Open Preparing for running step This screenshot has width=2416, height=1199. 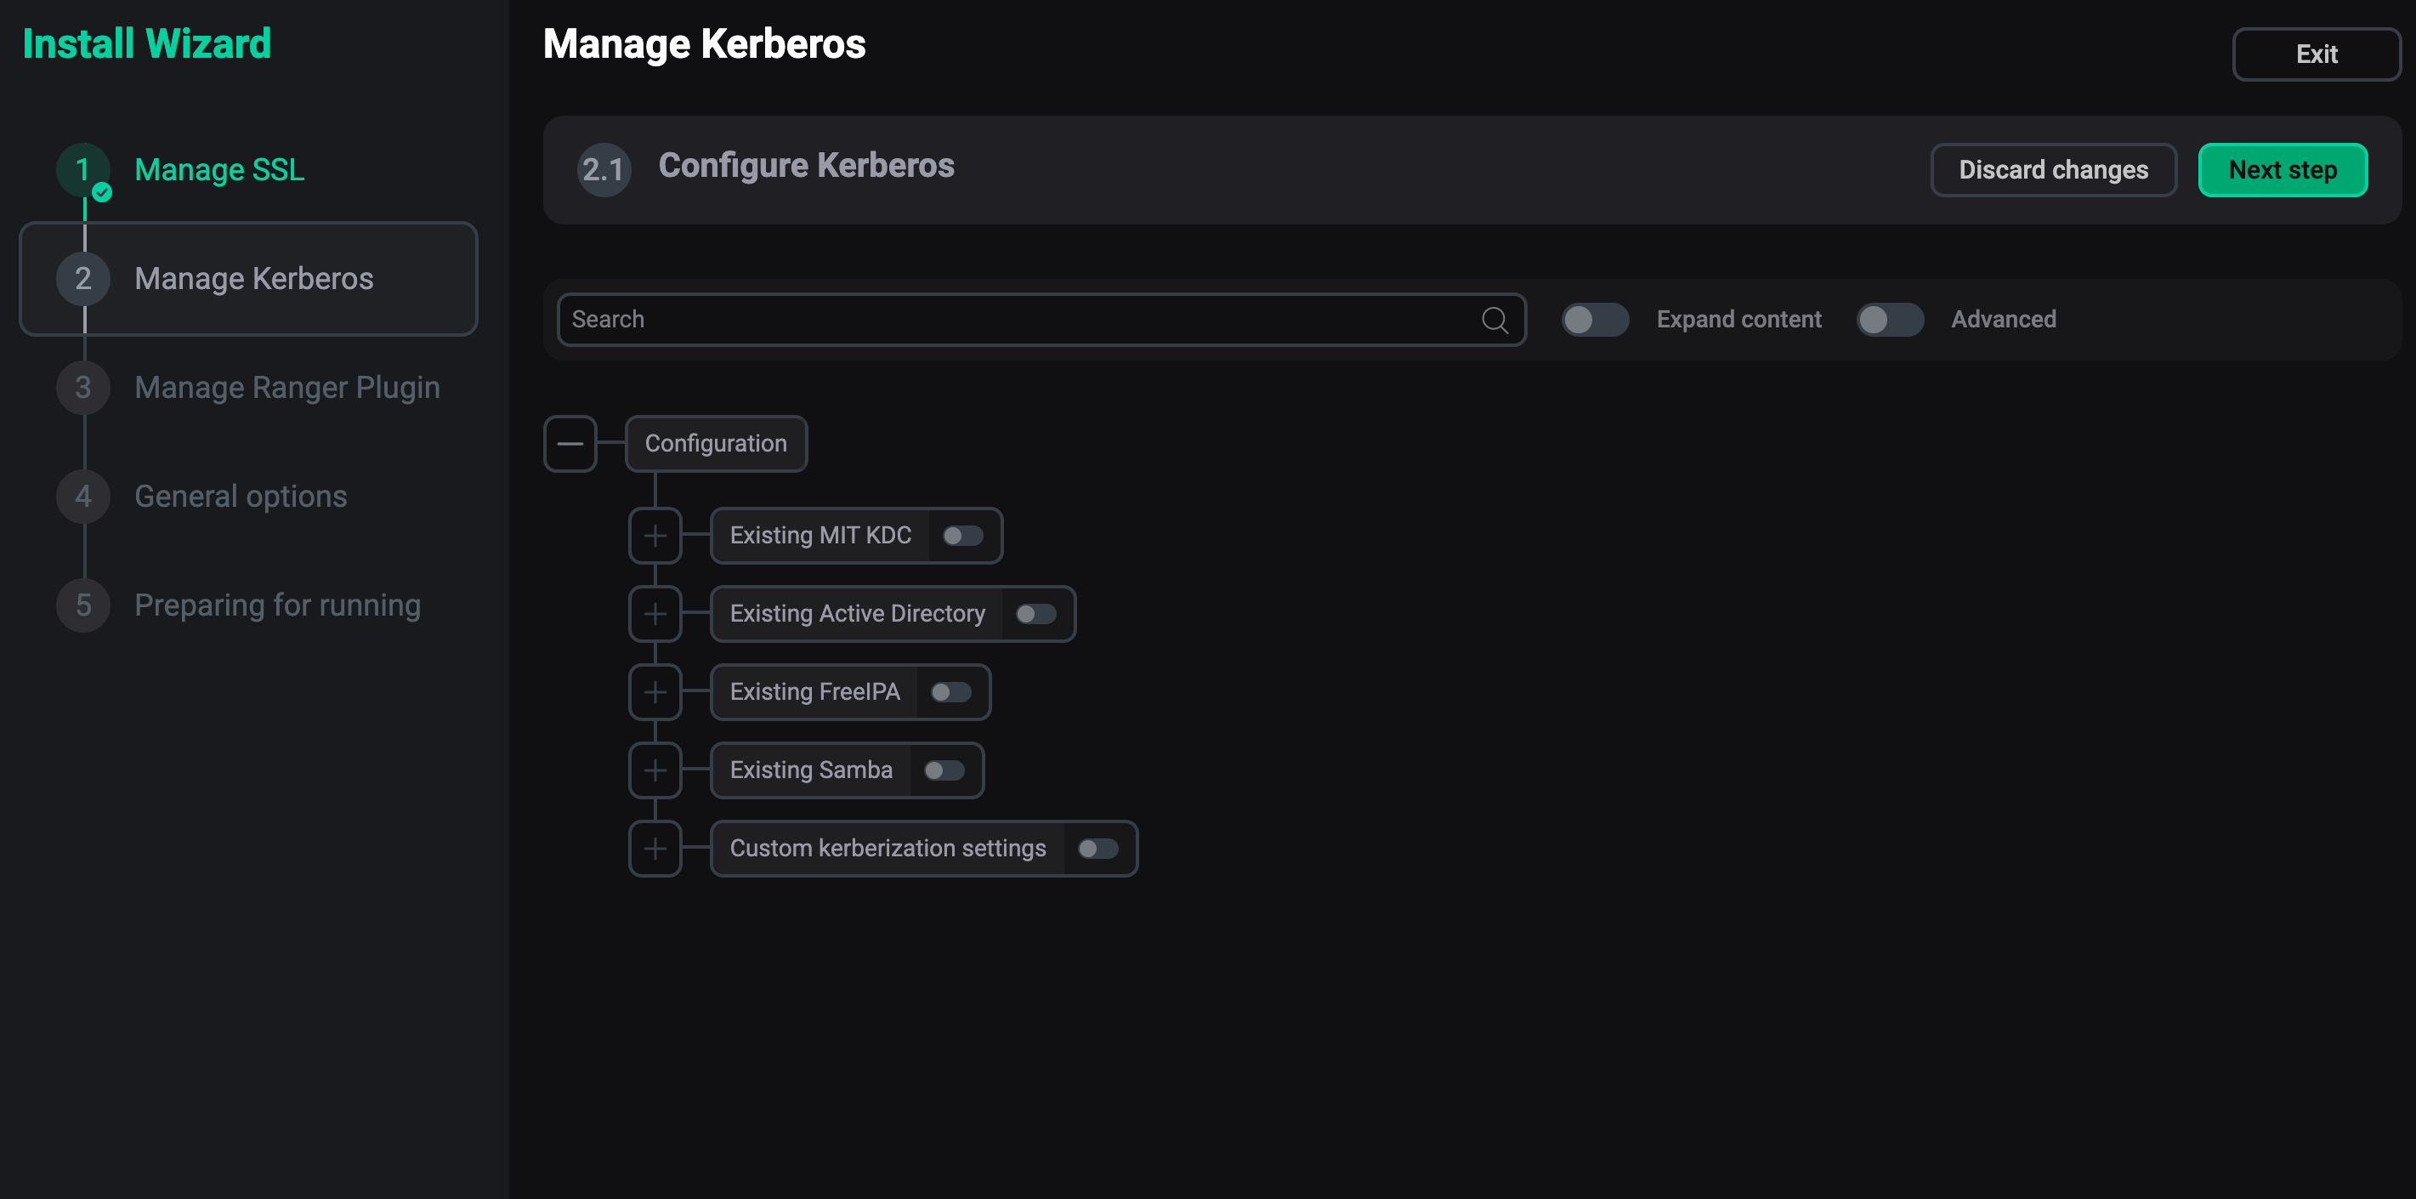[x=278, y=605]
